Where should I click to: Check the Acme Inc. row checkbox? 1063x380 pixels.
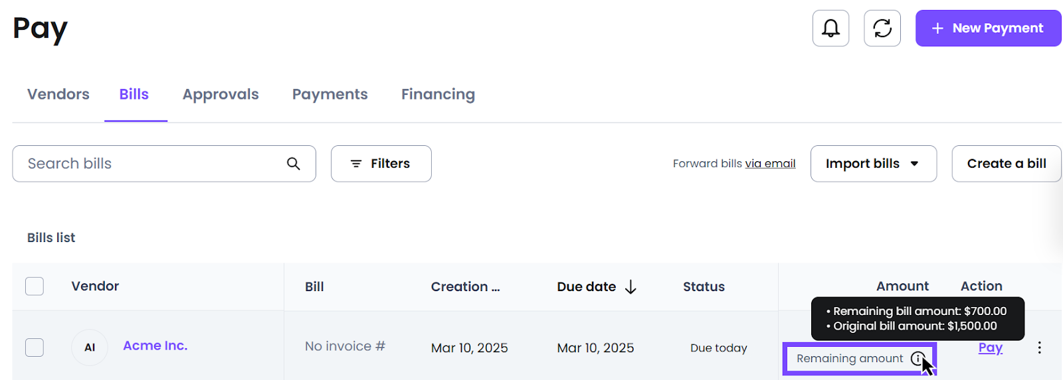click(35, 348)
